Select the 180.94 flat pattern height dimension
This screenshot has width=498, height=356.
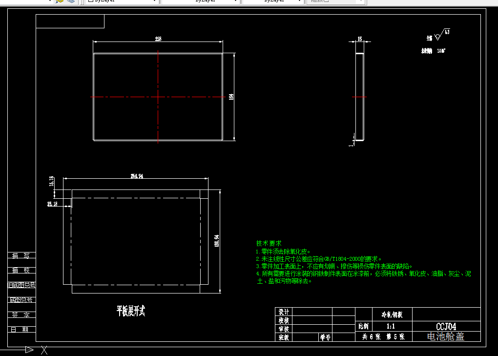217,241
